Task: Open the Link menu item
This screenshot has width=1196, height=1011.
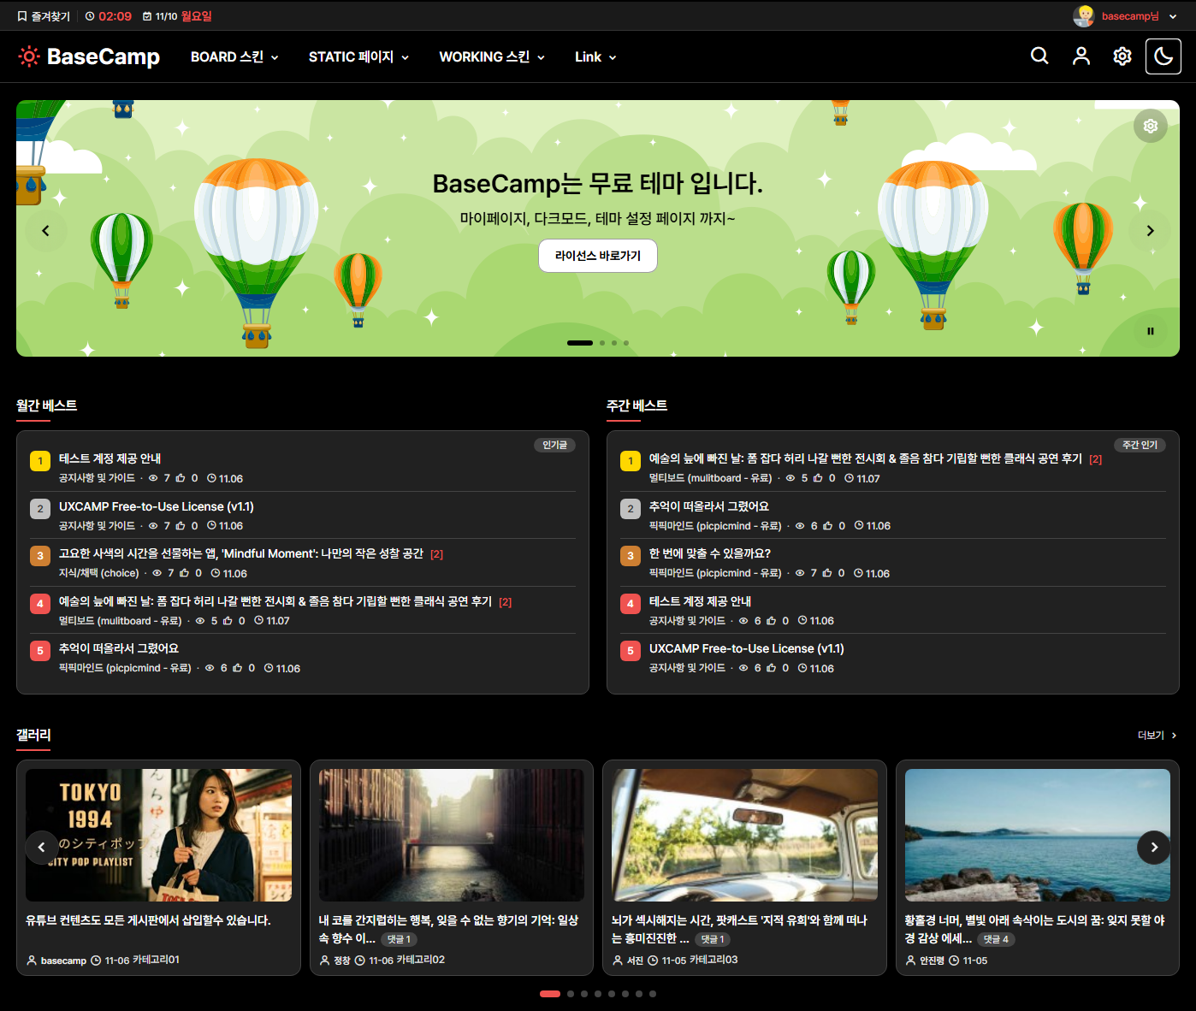Action: coord(595,56)
